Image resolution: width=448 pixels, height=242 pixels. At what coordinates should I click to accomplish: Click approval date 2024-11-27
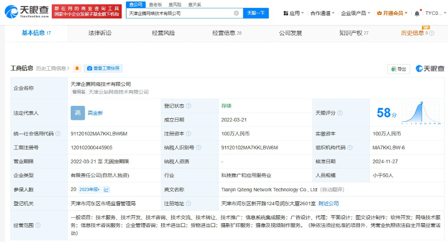(x=385, y=161)
